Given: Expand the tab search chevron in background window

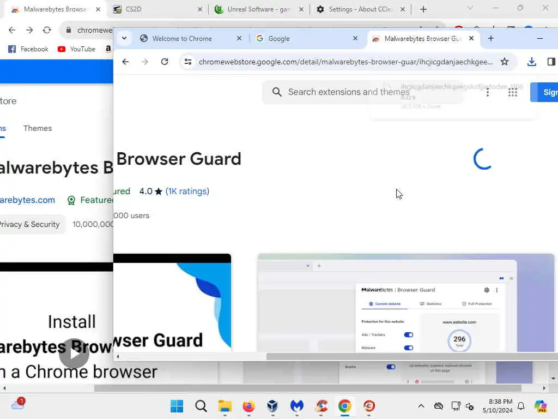Looking at the screenshot, I should pos(470,8).
